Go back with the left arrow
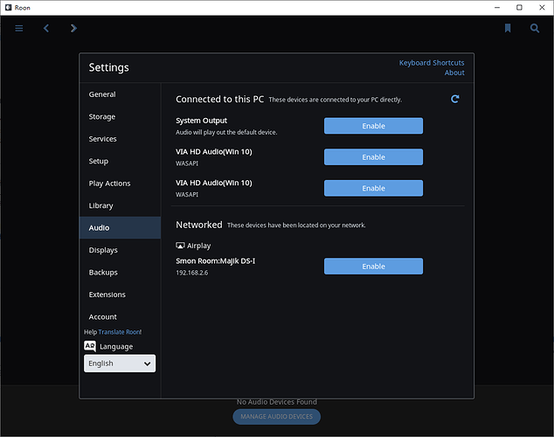554x437 pixels. 46,28
